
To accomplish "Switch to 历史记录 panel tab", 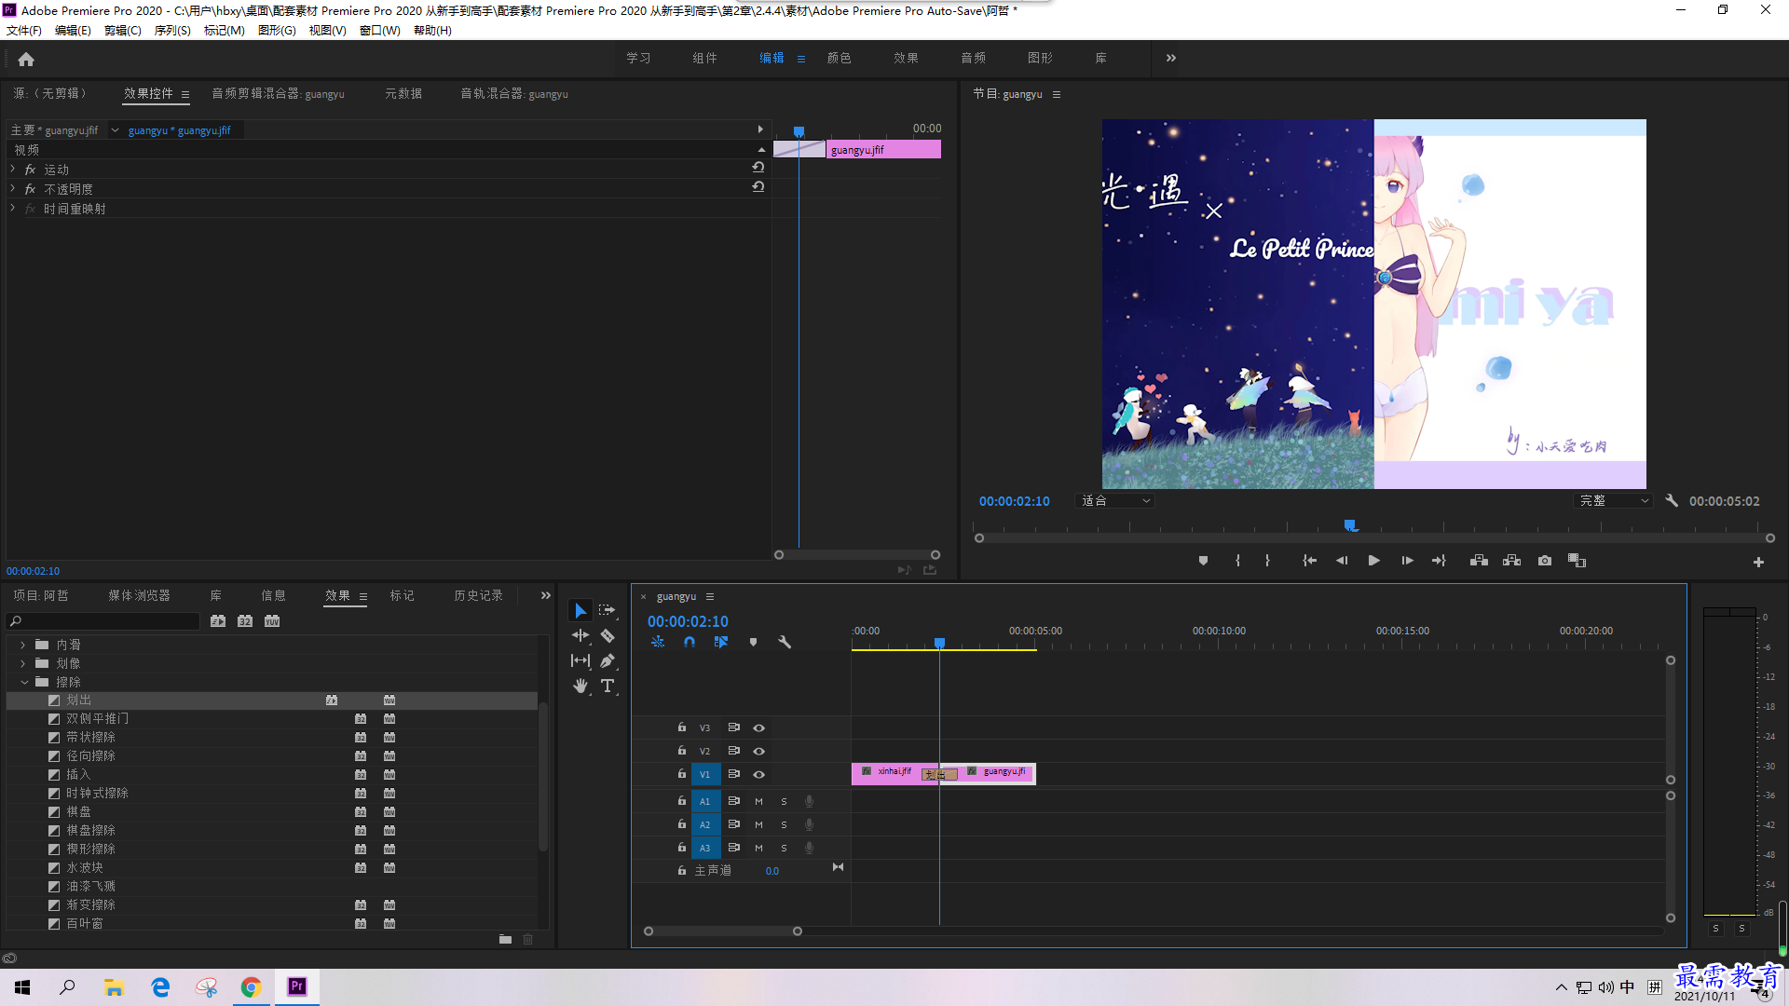I will [478, 595].
